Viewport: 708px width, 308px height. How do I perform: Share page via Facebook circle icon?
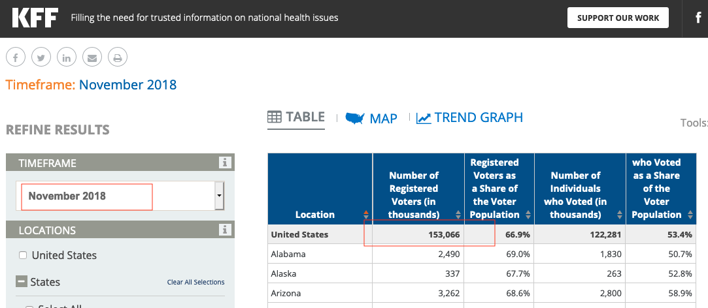pos(16,57)
